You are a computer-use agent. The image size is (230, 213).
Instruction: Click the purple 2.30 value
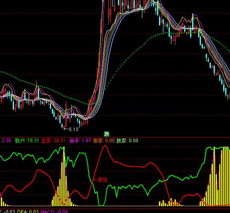tap(6, 141)
